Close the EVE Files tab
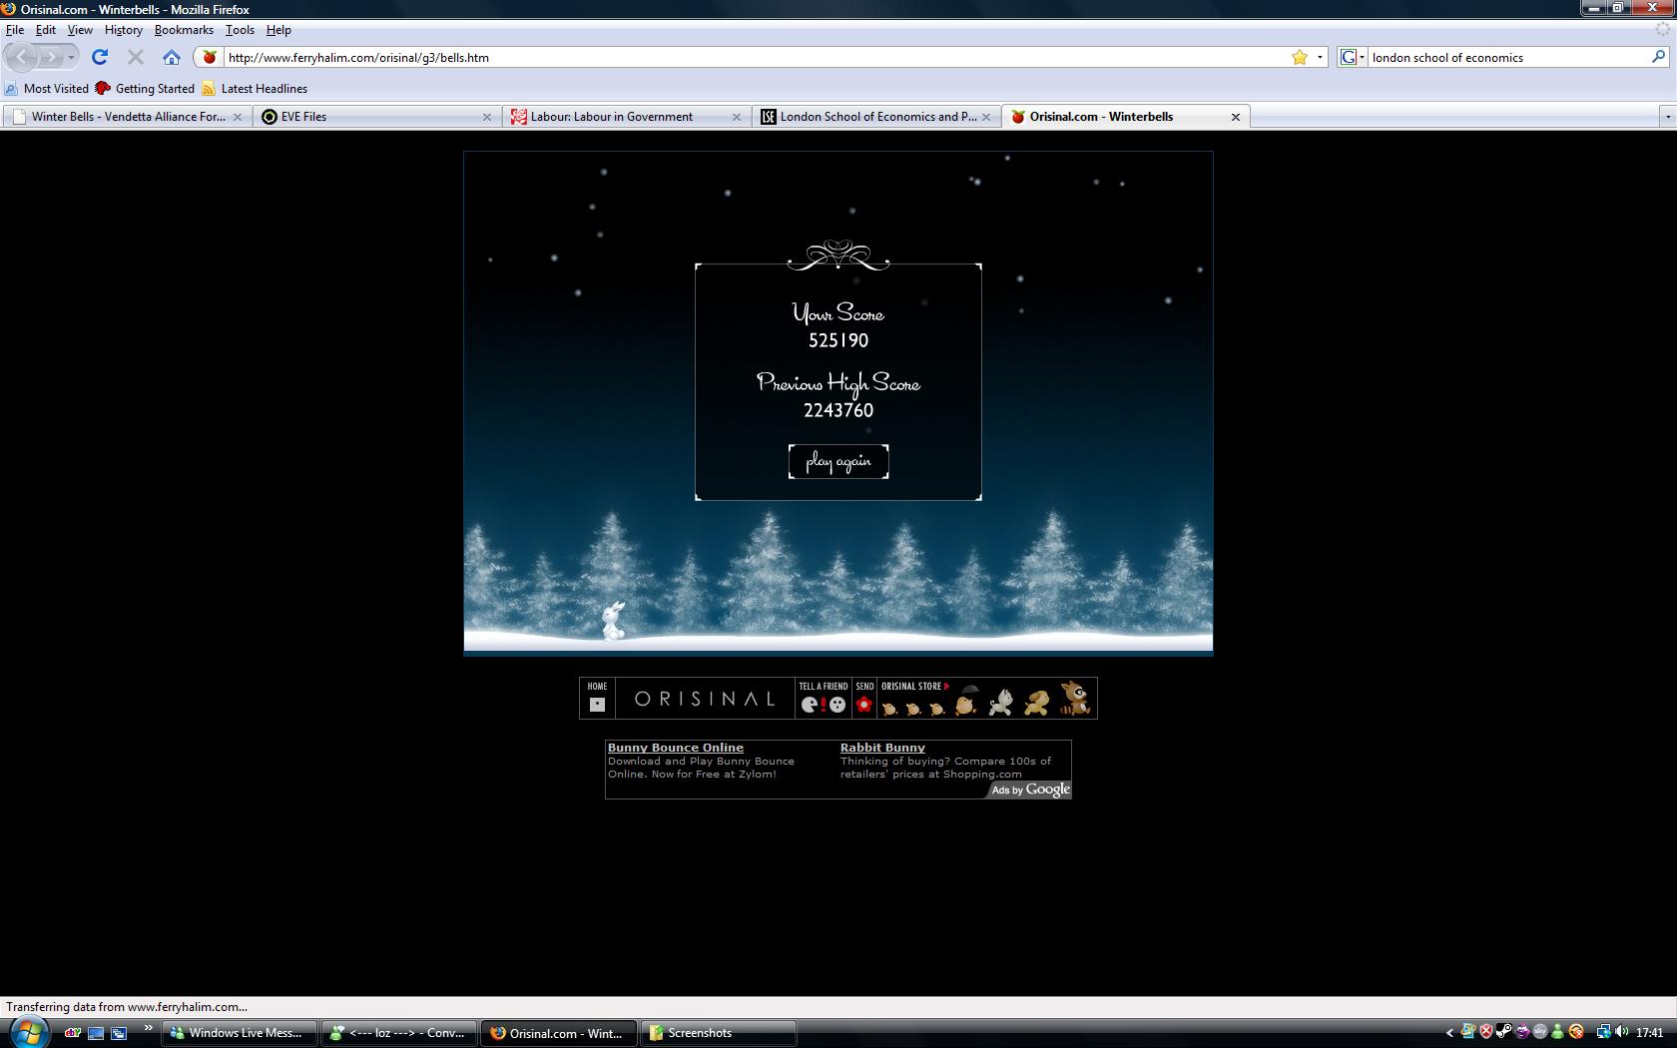Screen dimensions: 1677x1048 click(487, 117)
